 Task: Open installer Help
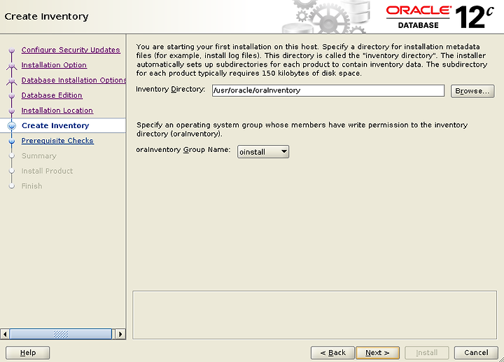27,353
